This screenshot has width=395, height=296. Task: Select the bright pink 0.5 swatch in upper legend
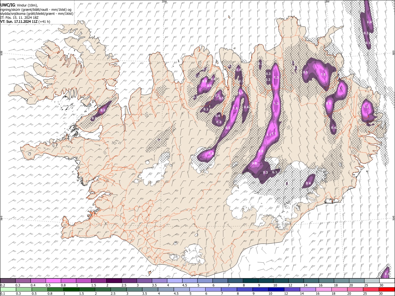tap(53, 281)
